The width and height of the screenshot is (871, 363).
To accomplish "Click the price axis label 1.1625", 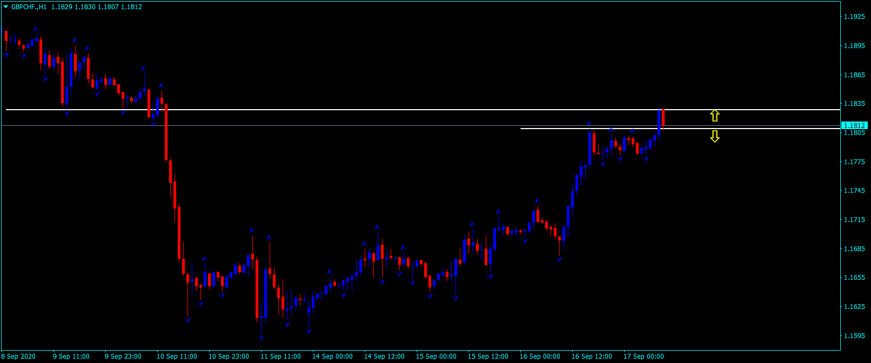I will [x=854, y=307].
